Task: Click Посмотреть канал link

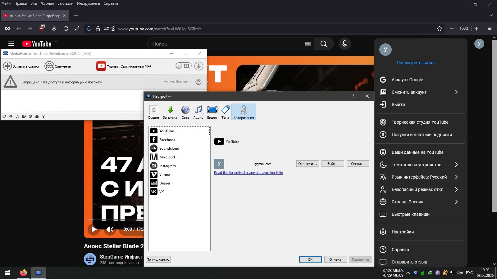Action: pyautogui.click(x=416, y=63)
